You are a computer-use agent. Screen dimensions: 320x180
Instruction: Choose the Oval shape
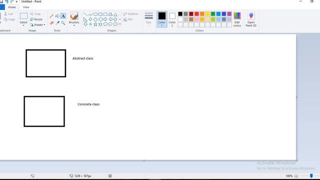(95, 14)
